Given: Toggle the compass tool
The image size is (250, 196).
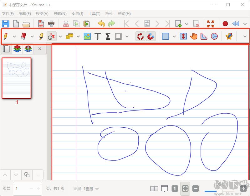Looking at the screenshot, I should [x=214, y=36].
